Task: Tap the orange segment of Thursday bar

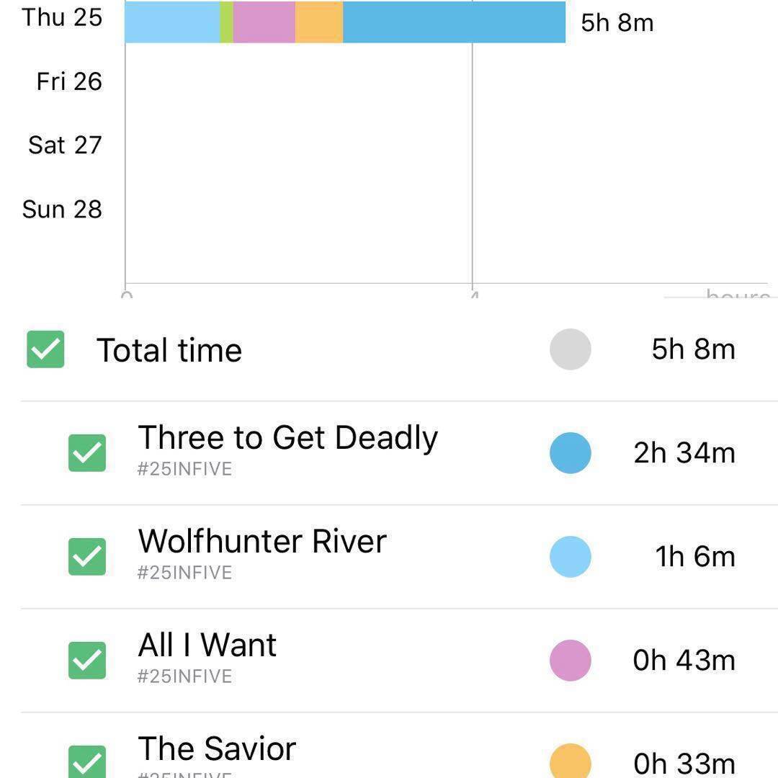Action: [319, 22]
